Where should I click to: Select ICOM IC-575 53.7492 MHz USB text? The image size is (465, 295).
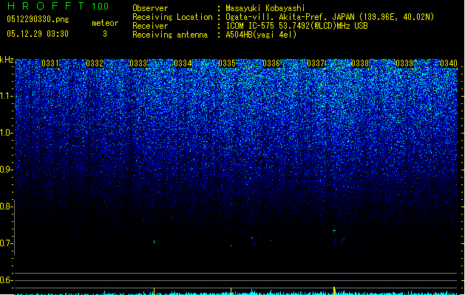[297, 26]
